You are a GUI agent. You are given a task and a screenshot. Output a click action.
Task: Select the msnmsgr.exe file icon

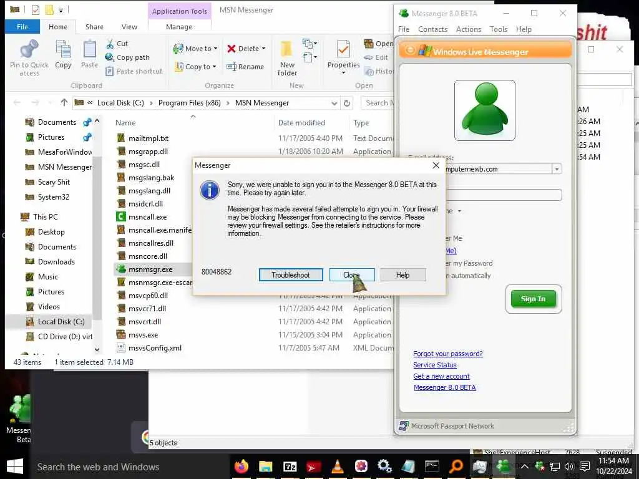pyautogui.click(x=121, y=269)
